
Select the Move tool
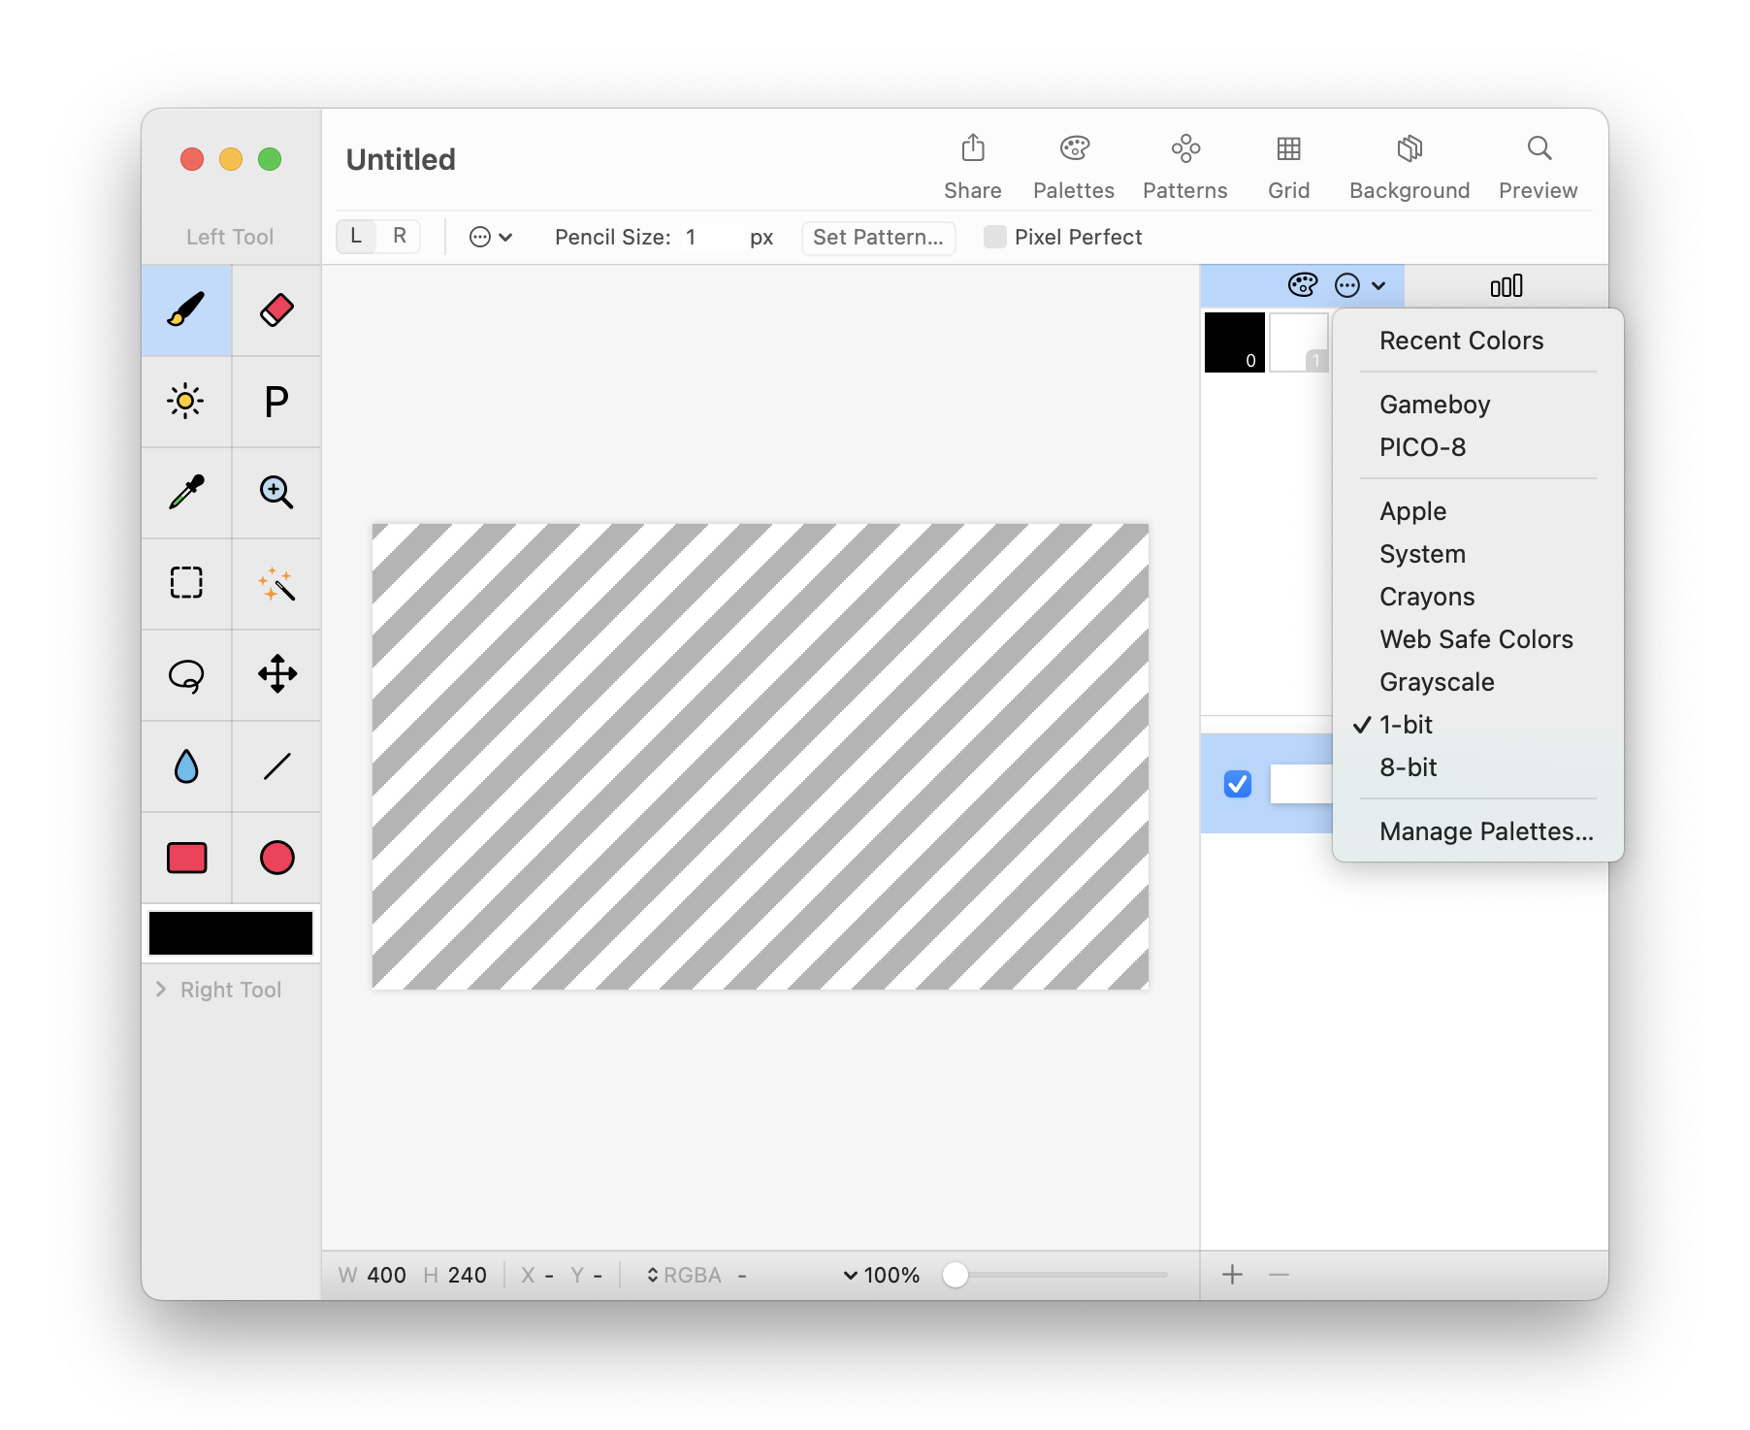point(276,675)
